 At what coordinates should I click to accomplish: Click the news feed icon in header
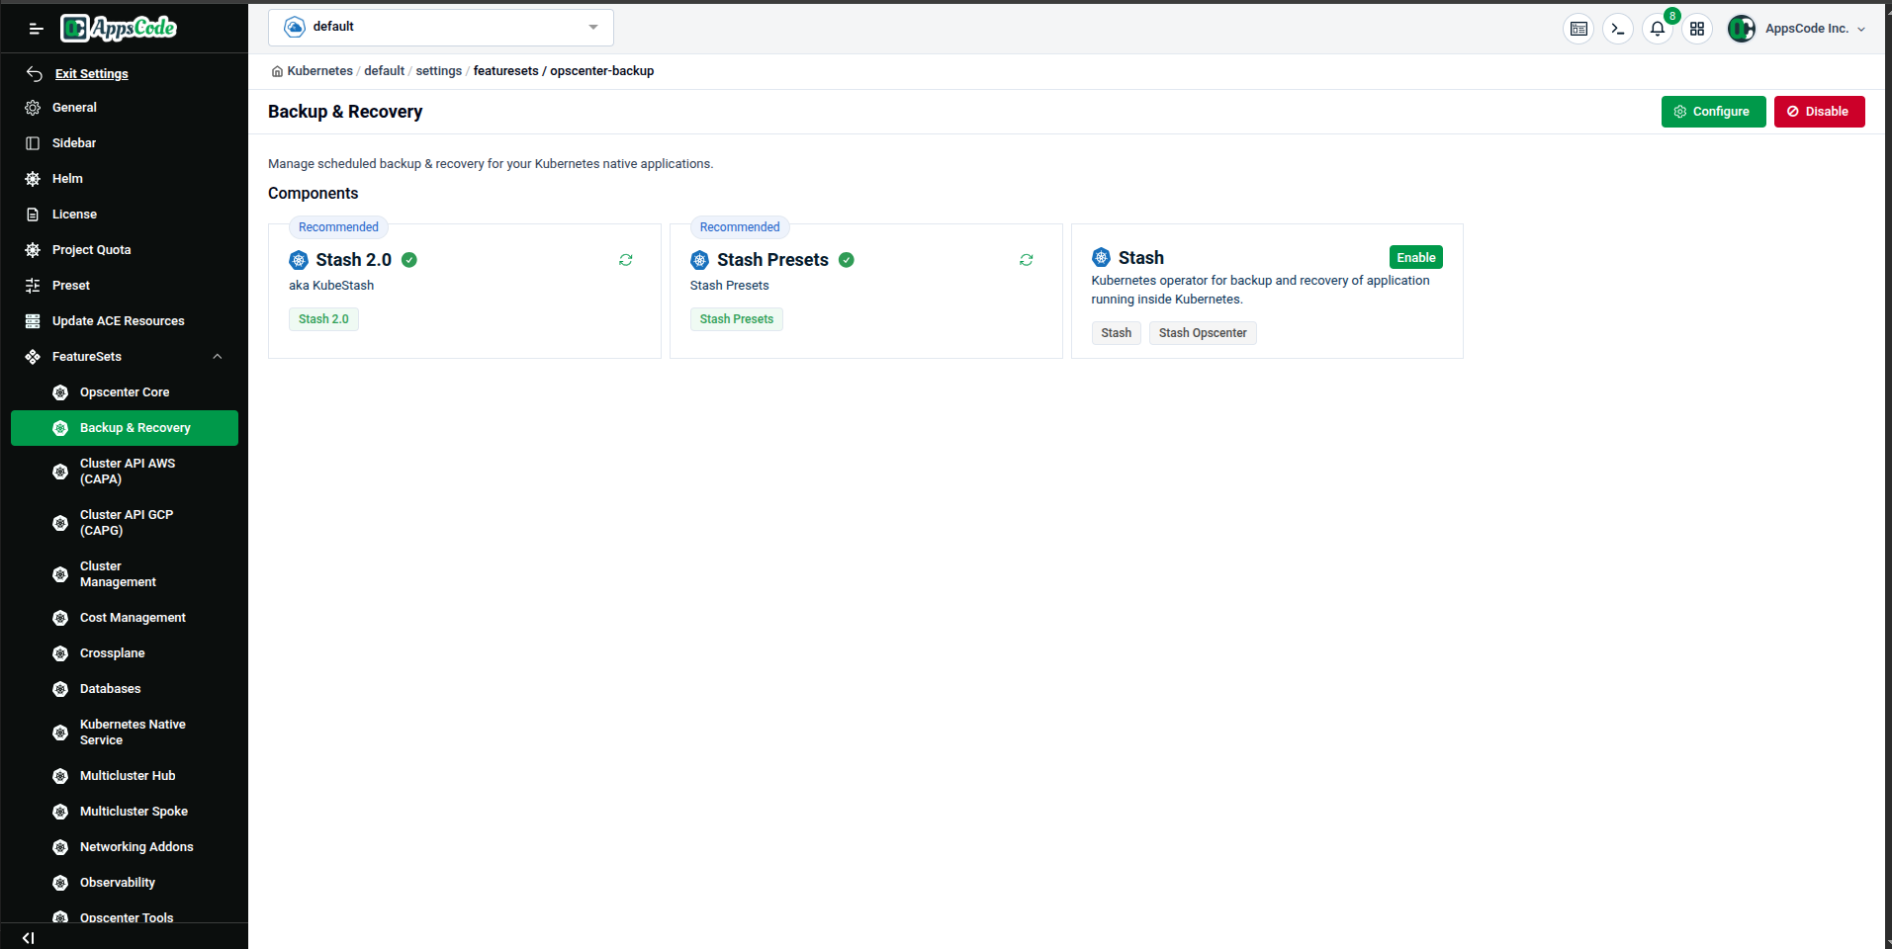(x=1578, y=29)
